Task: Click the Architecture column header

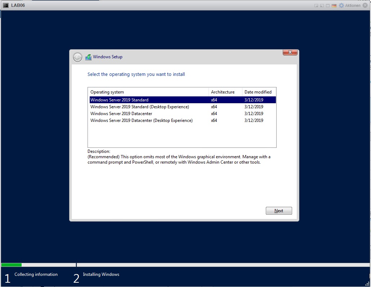Action: (223, 92)
